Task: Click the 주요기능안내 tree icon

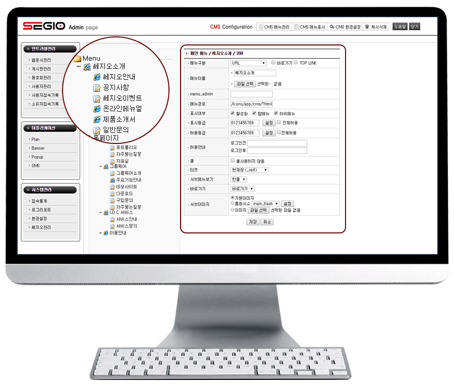Action: pos(112,180)
